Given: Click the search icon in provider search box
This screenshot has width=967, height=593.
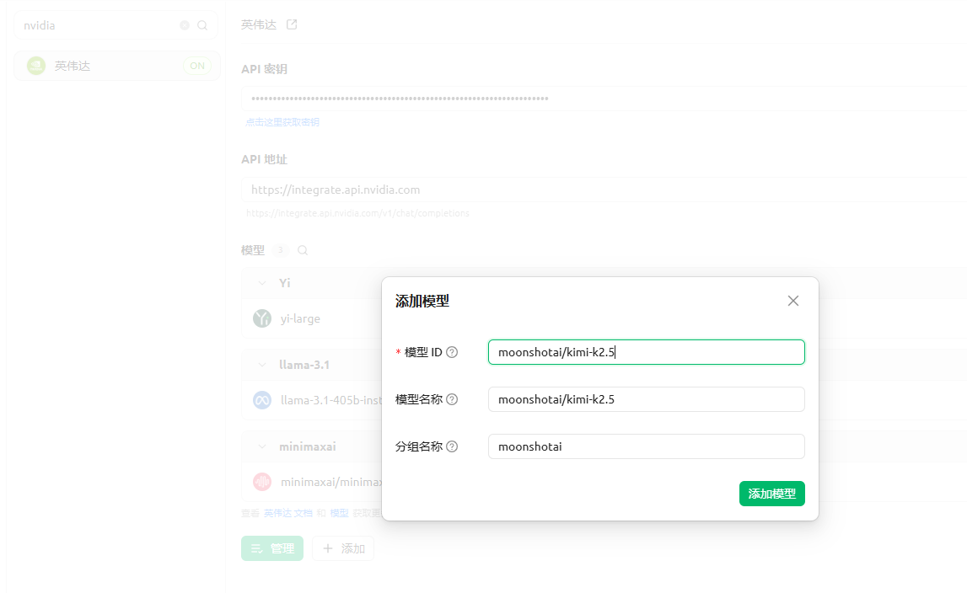Looking at the screenshot, I should point(202,25).
